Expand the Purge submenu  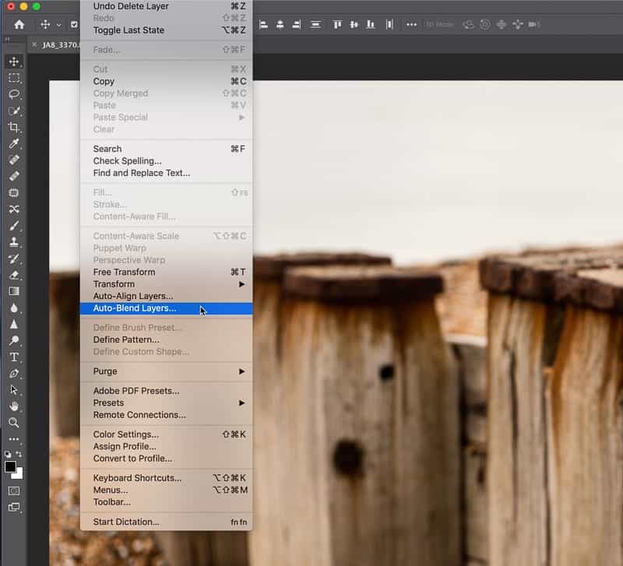(166, 371)
